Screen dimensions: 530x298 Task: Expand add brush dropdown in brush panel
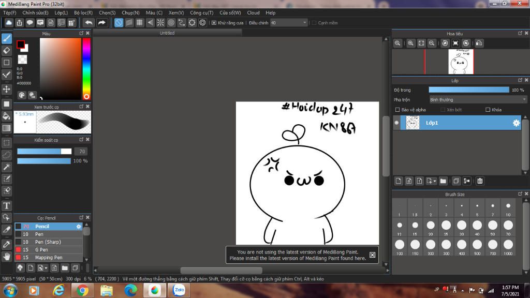coord(46,269)
